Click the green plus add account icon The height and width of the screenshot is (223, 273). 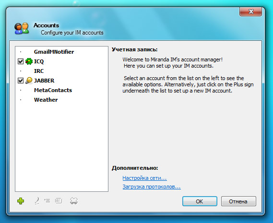coord(21,201)
